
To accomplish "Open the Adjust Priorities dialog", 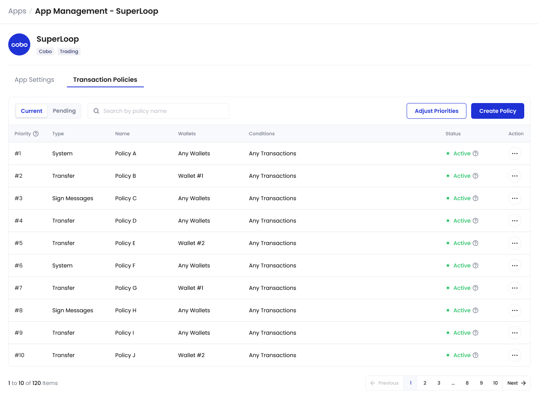I will [x=437, y=111].
